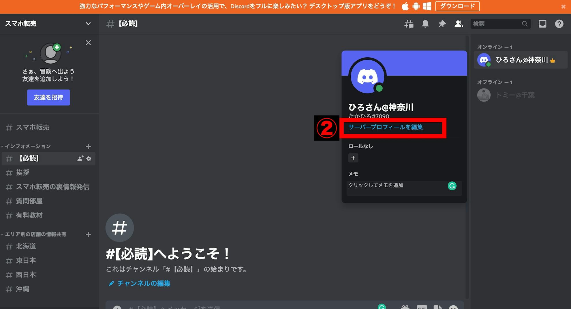Image resolution: width=571 pixels, height=309 pixels.
Task: Open the Inbox icon
Action: tap(542, 24)
